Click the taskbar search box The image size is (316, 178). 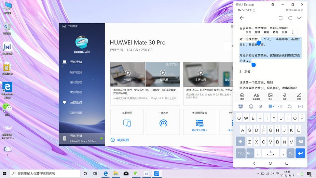[x=45, y=174]
